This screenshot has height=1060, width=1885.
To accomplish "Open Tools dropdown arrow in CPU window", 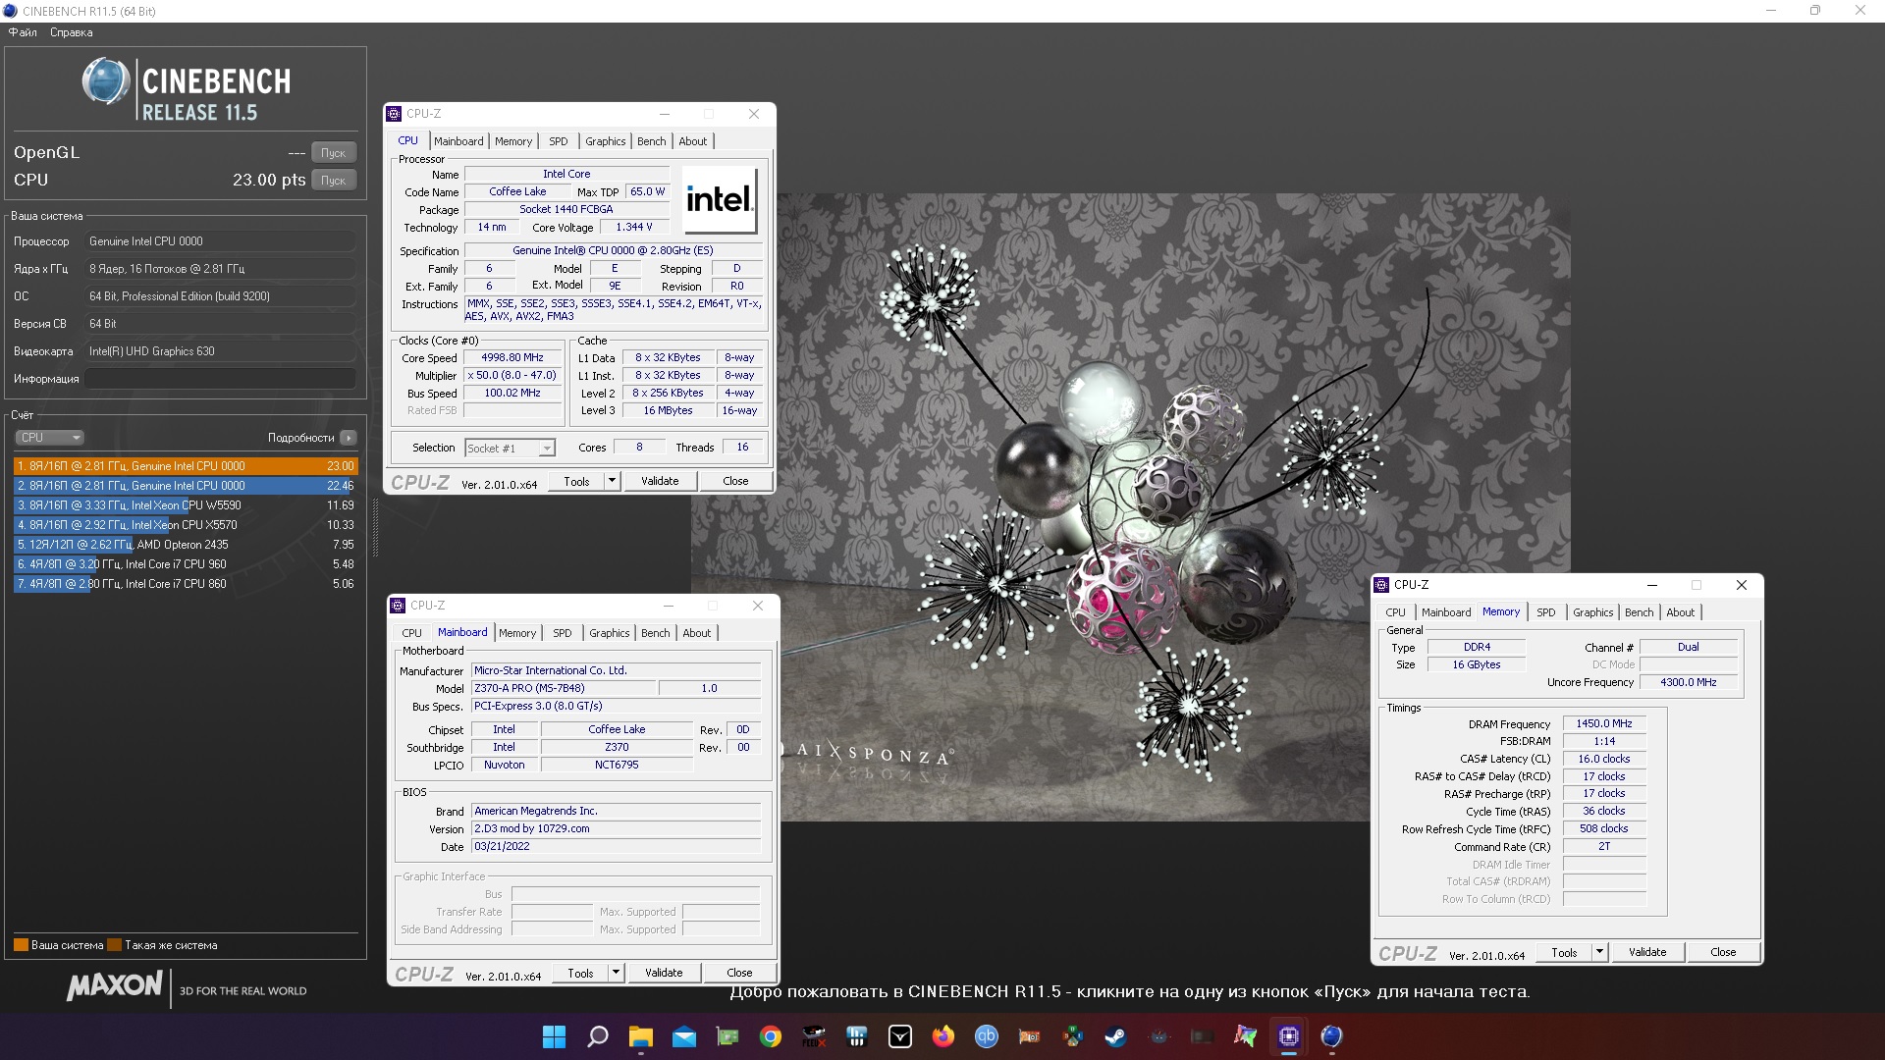I will click(612, 481).
